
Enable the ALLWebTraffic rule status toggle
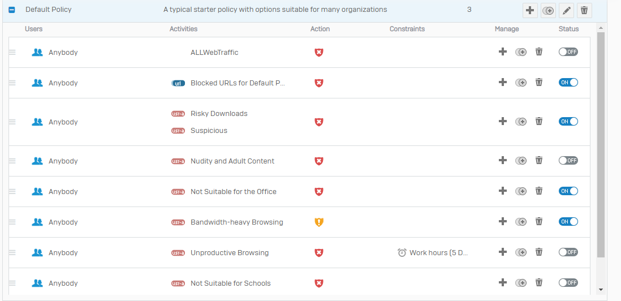[568, 52]
